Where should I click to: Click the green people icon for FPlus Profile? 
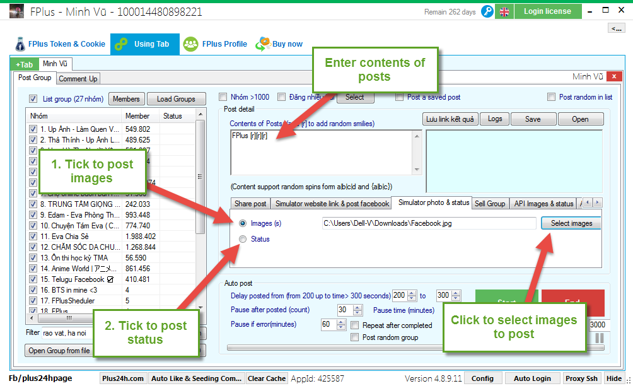click(190, 44)
